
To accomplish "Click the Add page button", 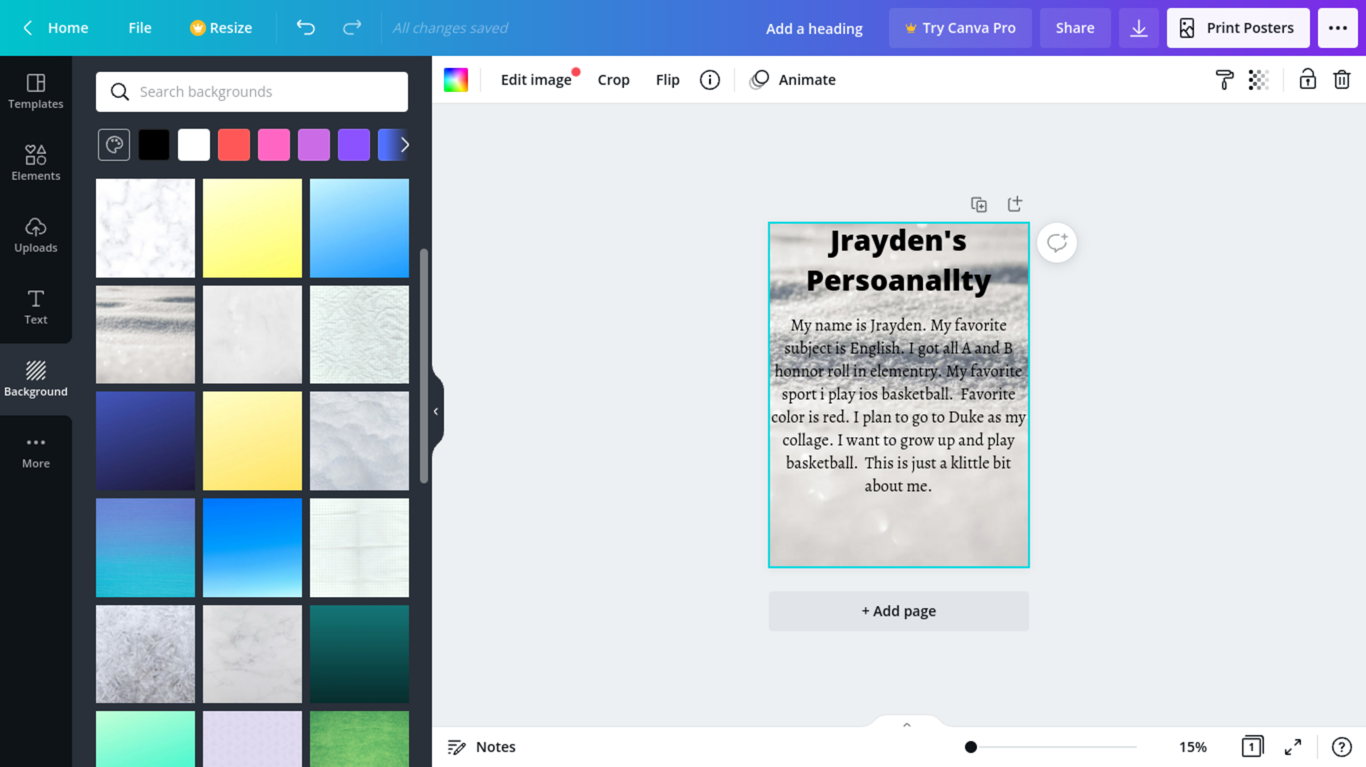I will tap(898, 611).
